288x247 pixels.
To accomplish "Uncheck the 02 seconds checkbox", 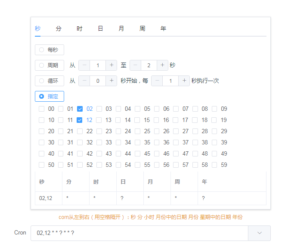I will coord(80,109).
